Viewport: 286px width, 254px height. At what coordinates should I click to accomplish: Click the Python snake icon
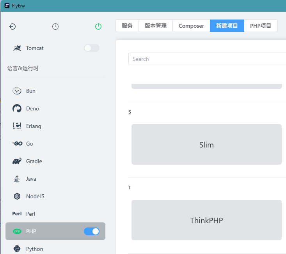(17, 249)
